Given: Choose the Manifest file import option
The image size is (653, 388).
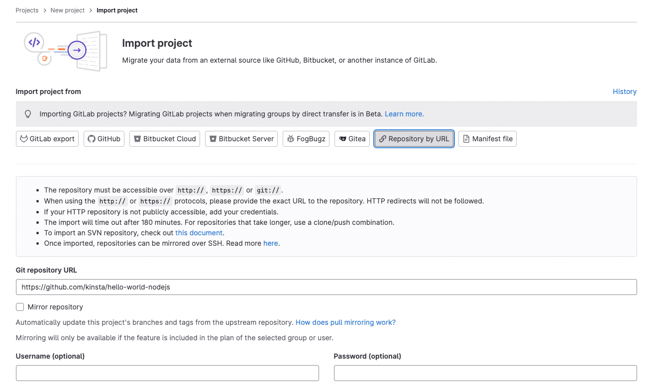Looking at the screenshot, I should (x=487, y=139).
